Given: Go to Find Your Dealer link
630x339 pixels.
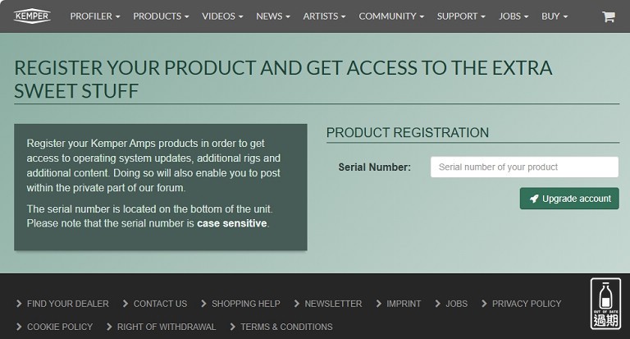Looking at the screenshot, I should pos(67,304).
